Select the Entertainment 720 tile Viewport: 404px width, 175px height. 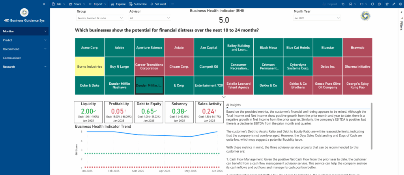[x=209, y=86]
